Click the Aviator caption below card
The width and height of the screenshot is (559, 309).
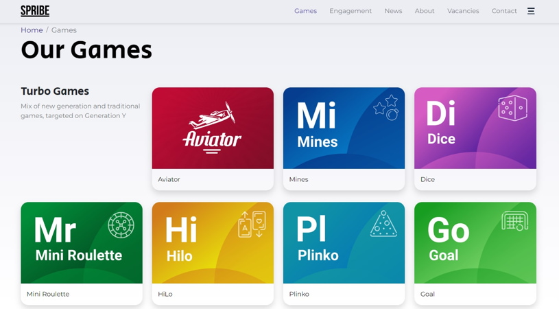click(x=169, y=179)
